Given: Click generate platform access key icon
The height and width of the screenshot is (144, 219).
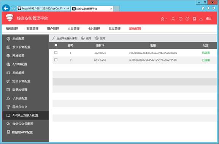Looking at the screenshot, I should (54, 38).
